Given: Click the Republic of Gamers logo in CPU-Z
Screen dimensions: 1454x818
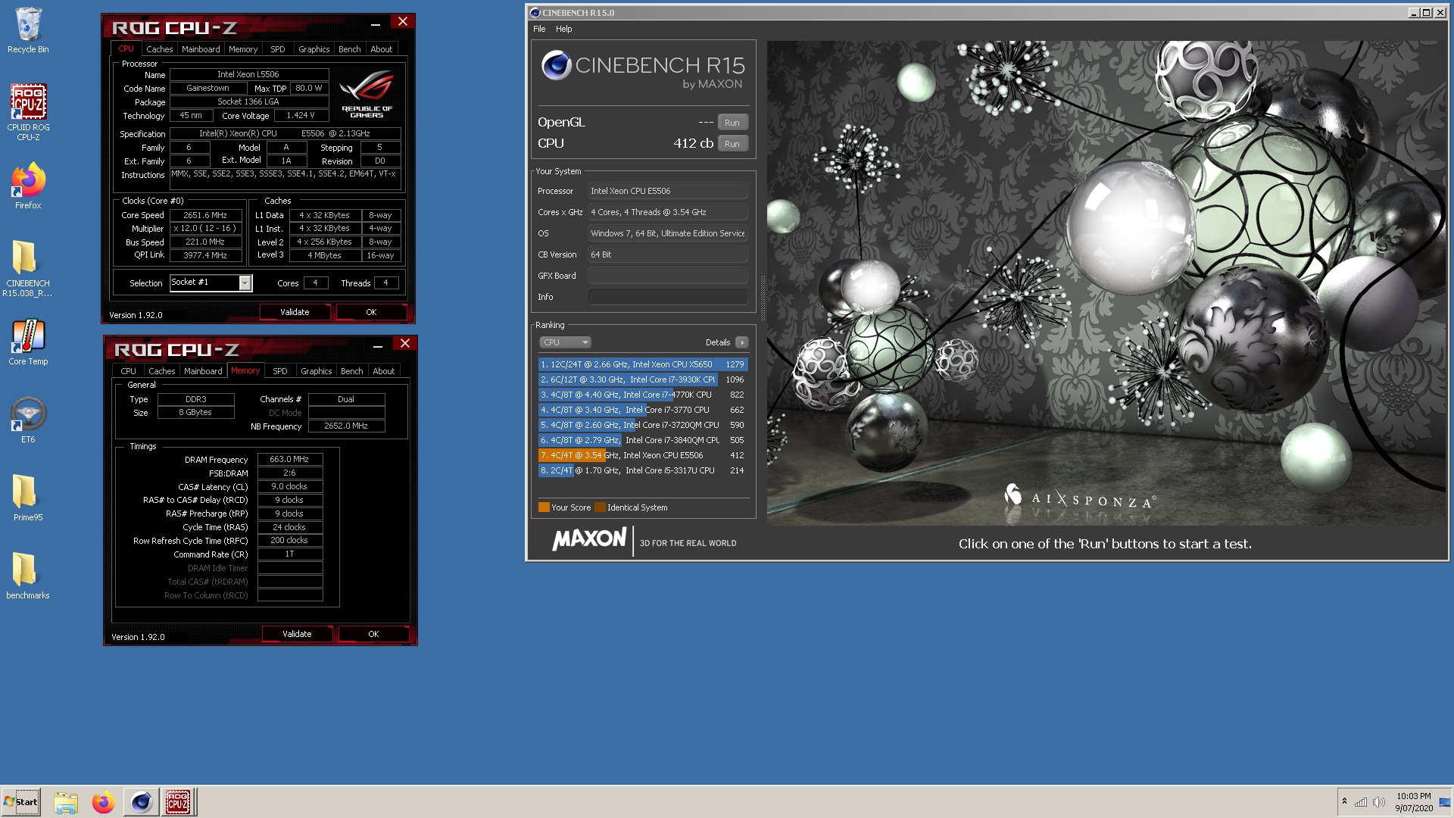Looking at the screenshot, I should 367,93.
